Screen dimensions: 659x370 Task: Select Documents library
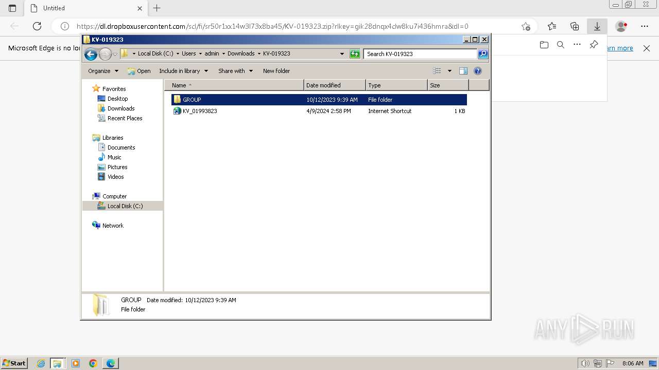click(121, 147)
